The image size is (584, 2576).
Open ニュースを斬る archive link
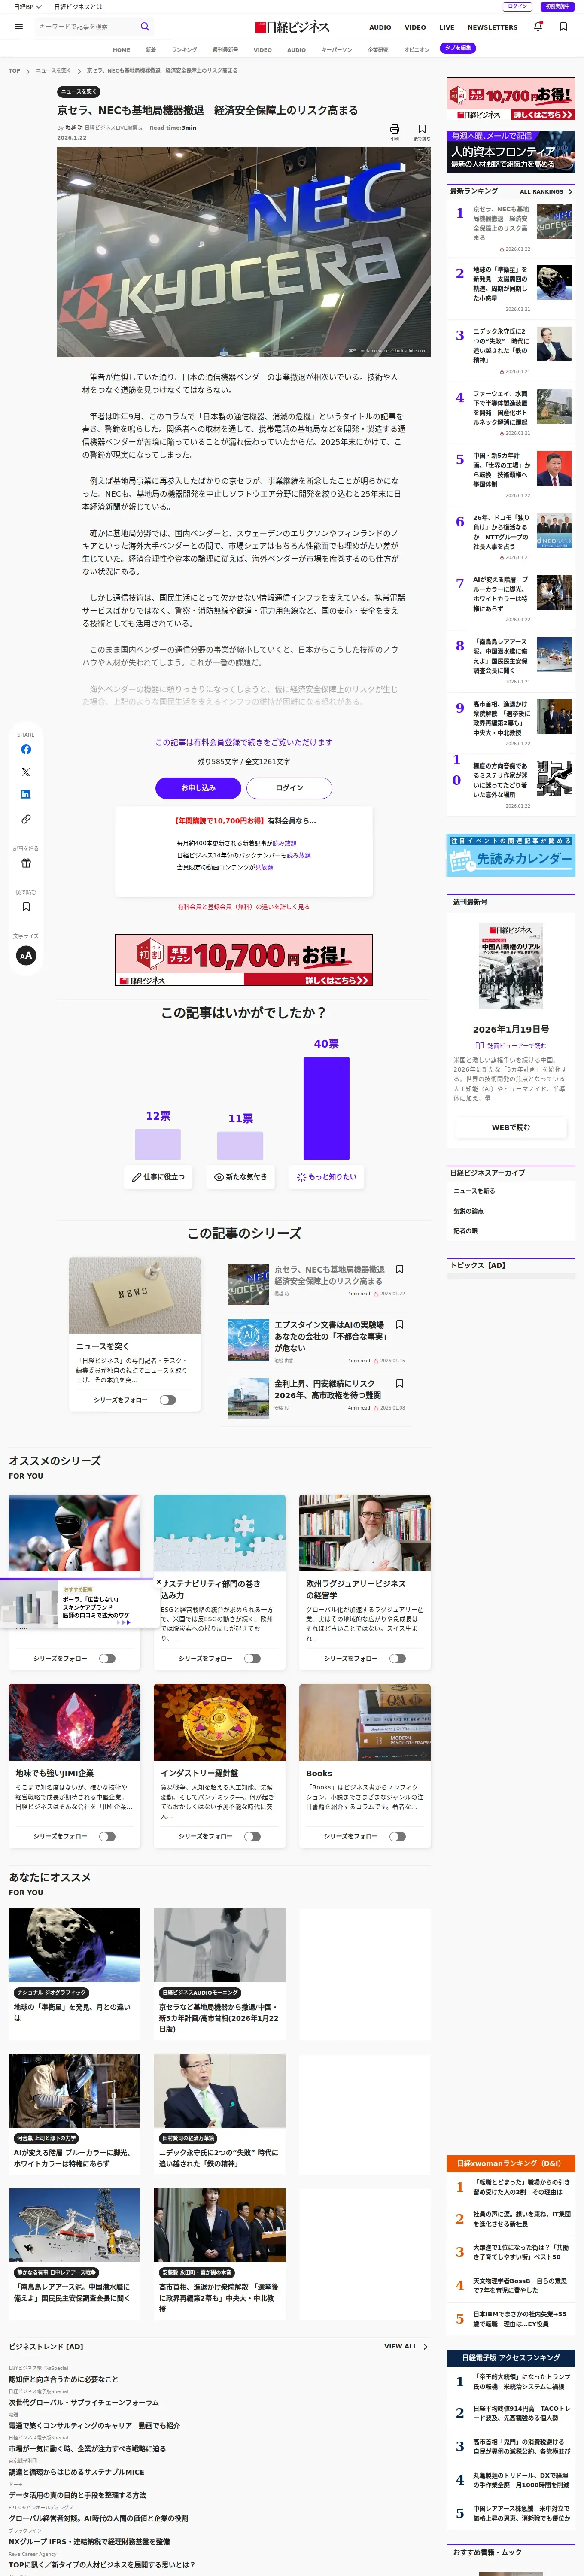point(474,1191)
